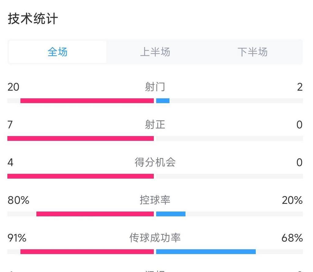Click the home team shots value 20
This screenshot has height=272, width=313.
tap(13, 87)
